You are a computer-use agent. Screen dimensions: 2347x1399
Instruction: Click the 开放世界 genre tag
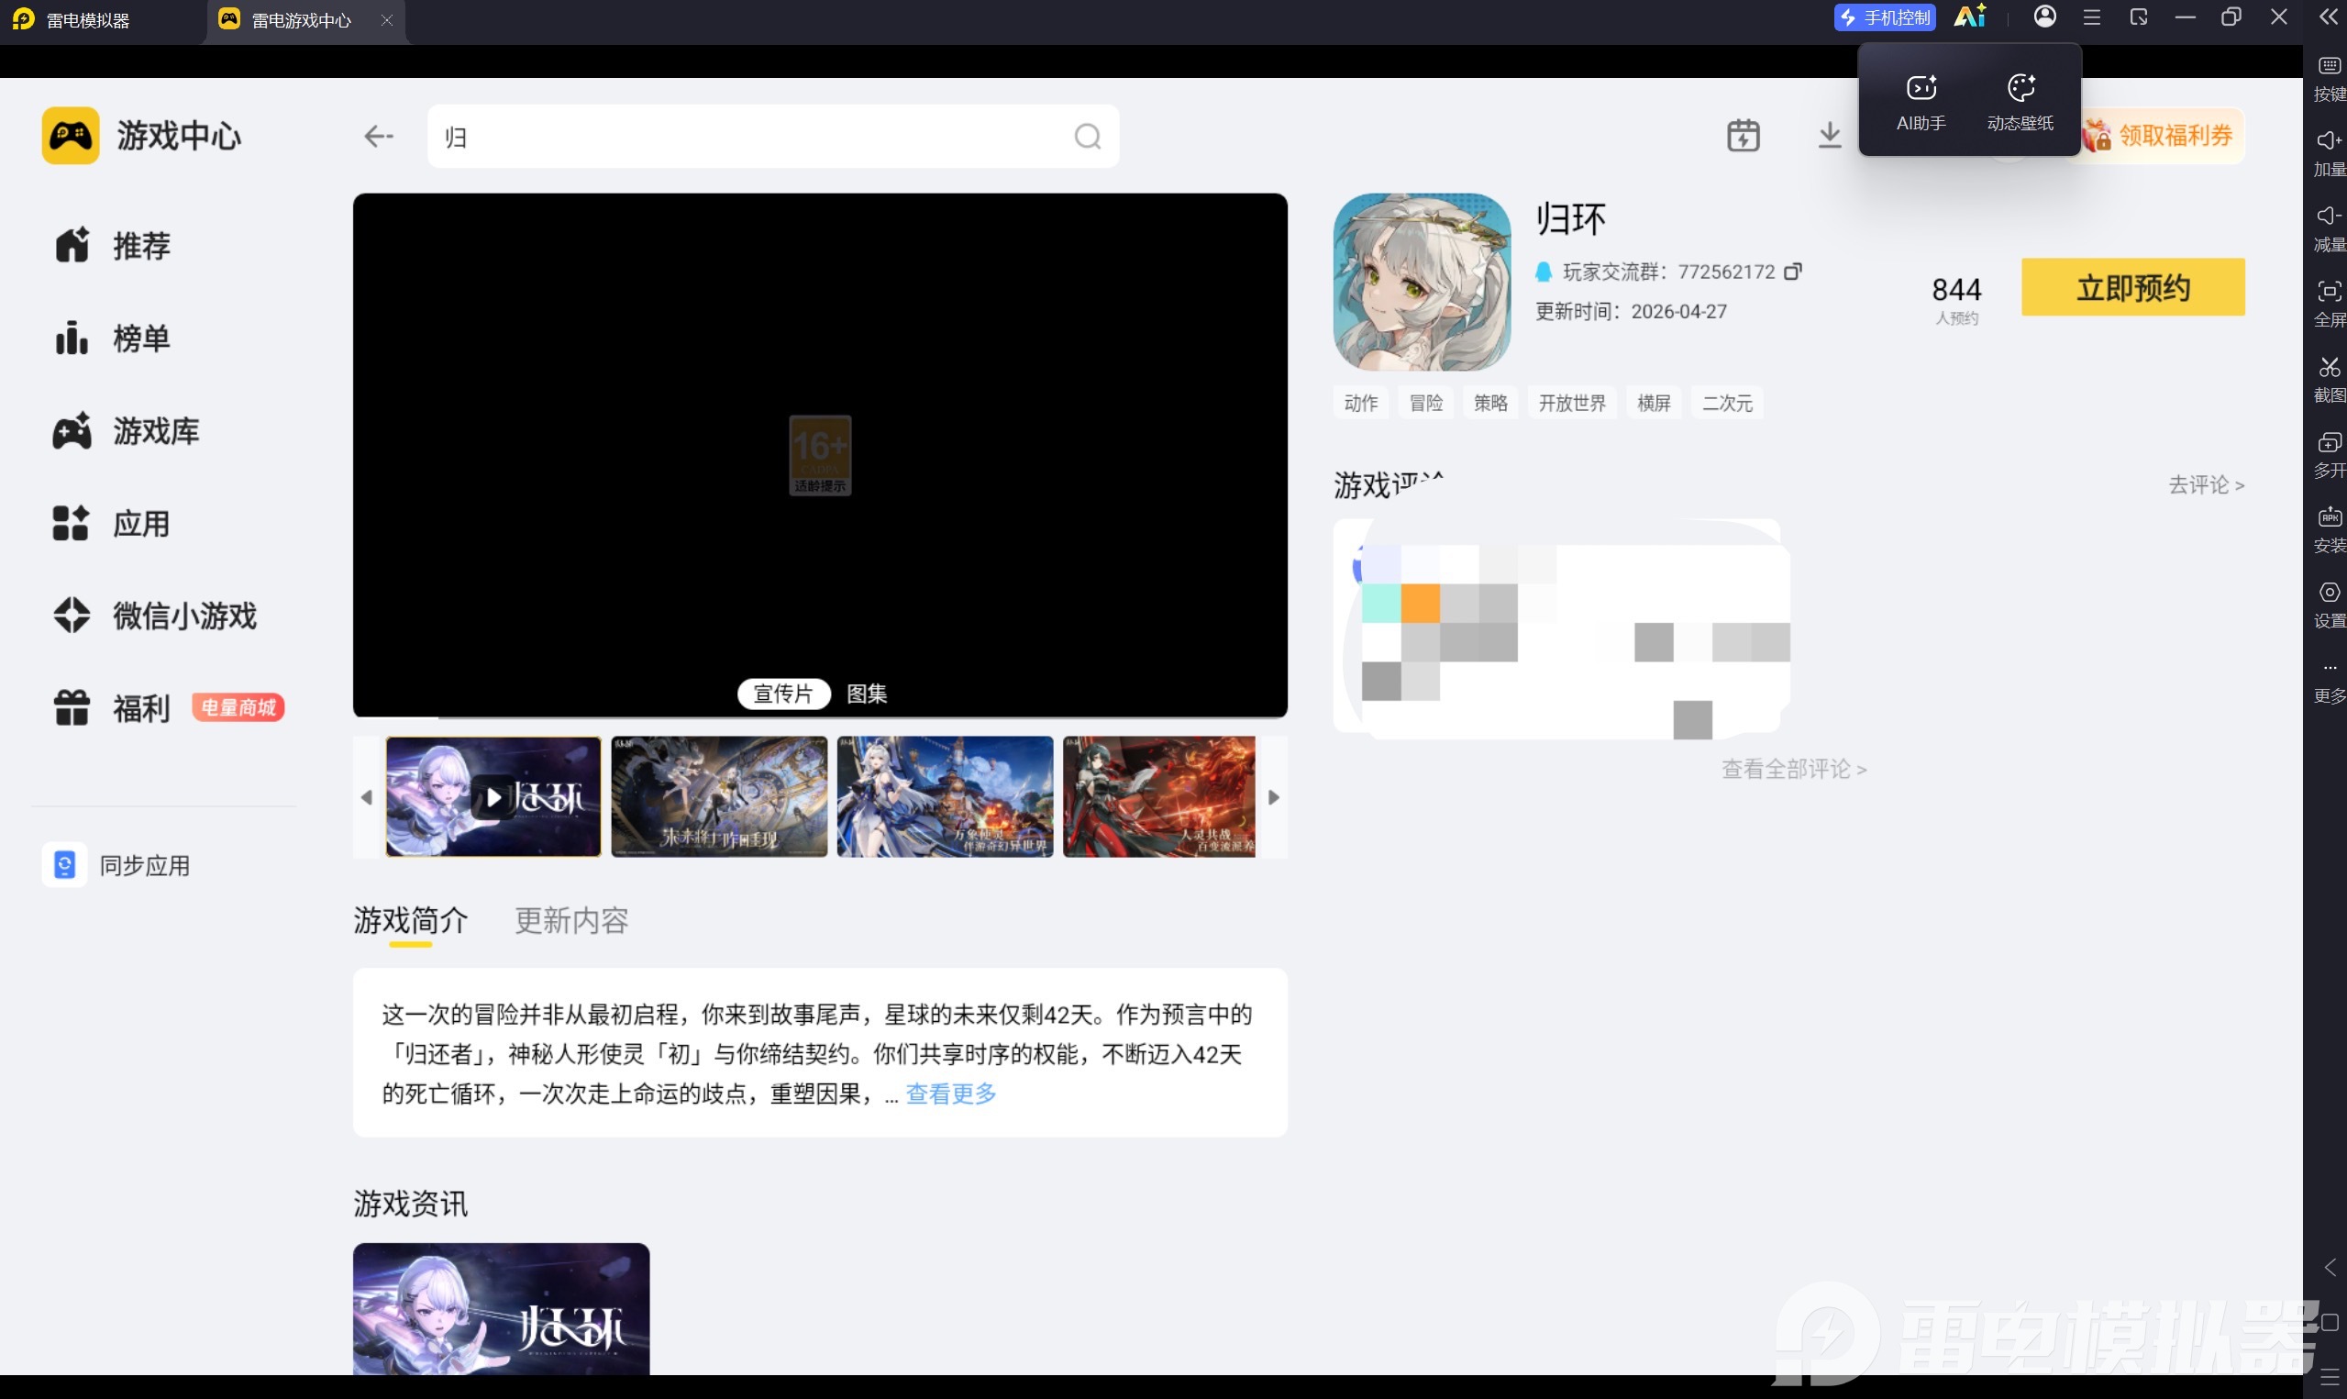(1572, 404)
